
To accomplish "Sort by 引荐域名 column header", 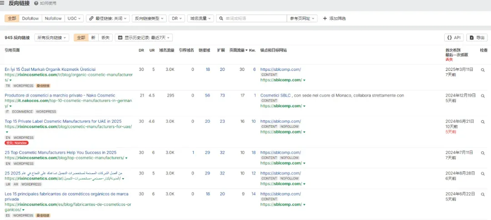I will click(x=186, y=50).
